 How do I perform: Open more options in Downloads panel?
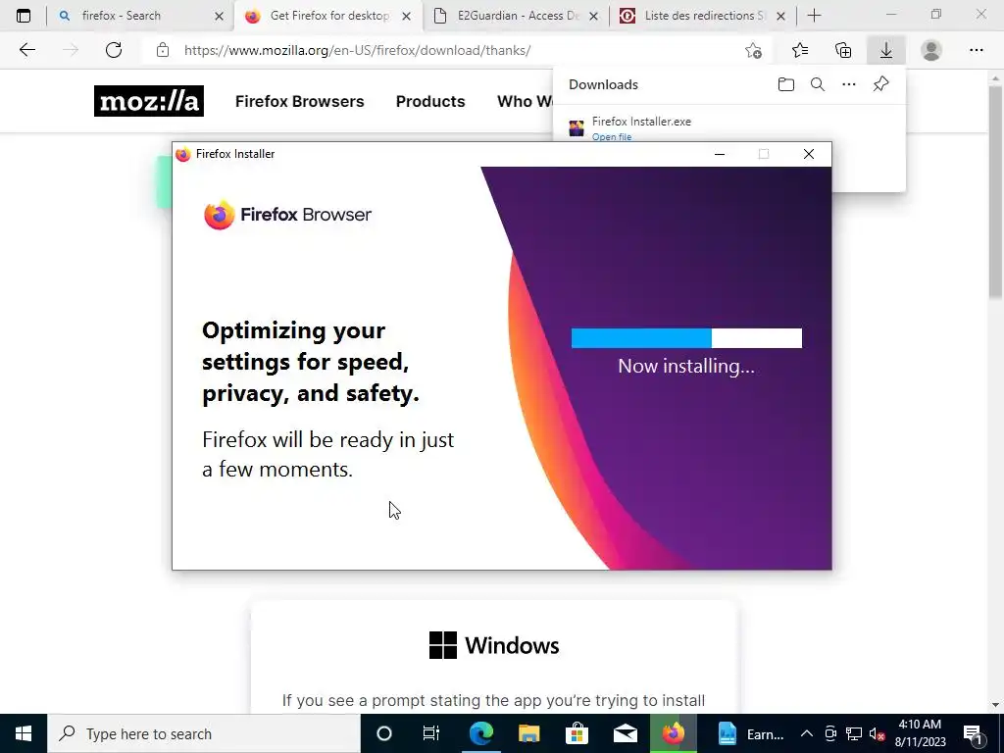(x=849, y=84)
